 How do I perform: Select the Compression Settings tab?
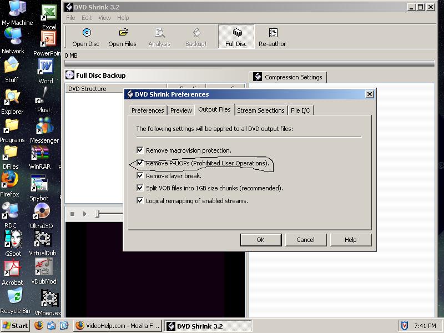287,77
